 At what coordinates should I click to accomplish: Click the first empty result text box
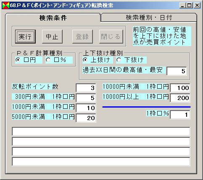(101, 131)
